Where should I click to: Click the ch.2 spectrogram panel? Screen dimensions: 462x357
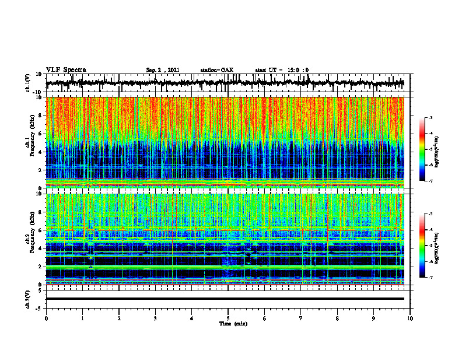coord(225,239)
